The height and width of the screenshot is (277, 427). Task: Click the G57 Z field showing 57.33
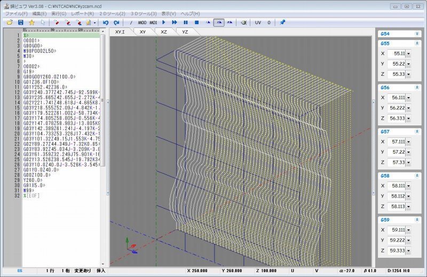(397, 162)
